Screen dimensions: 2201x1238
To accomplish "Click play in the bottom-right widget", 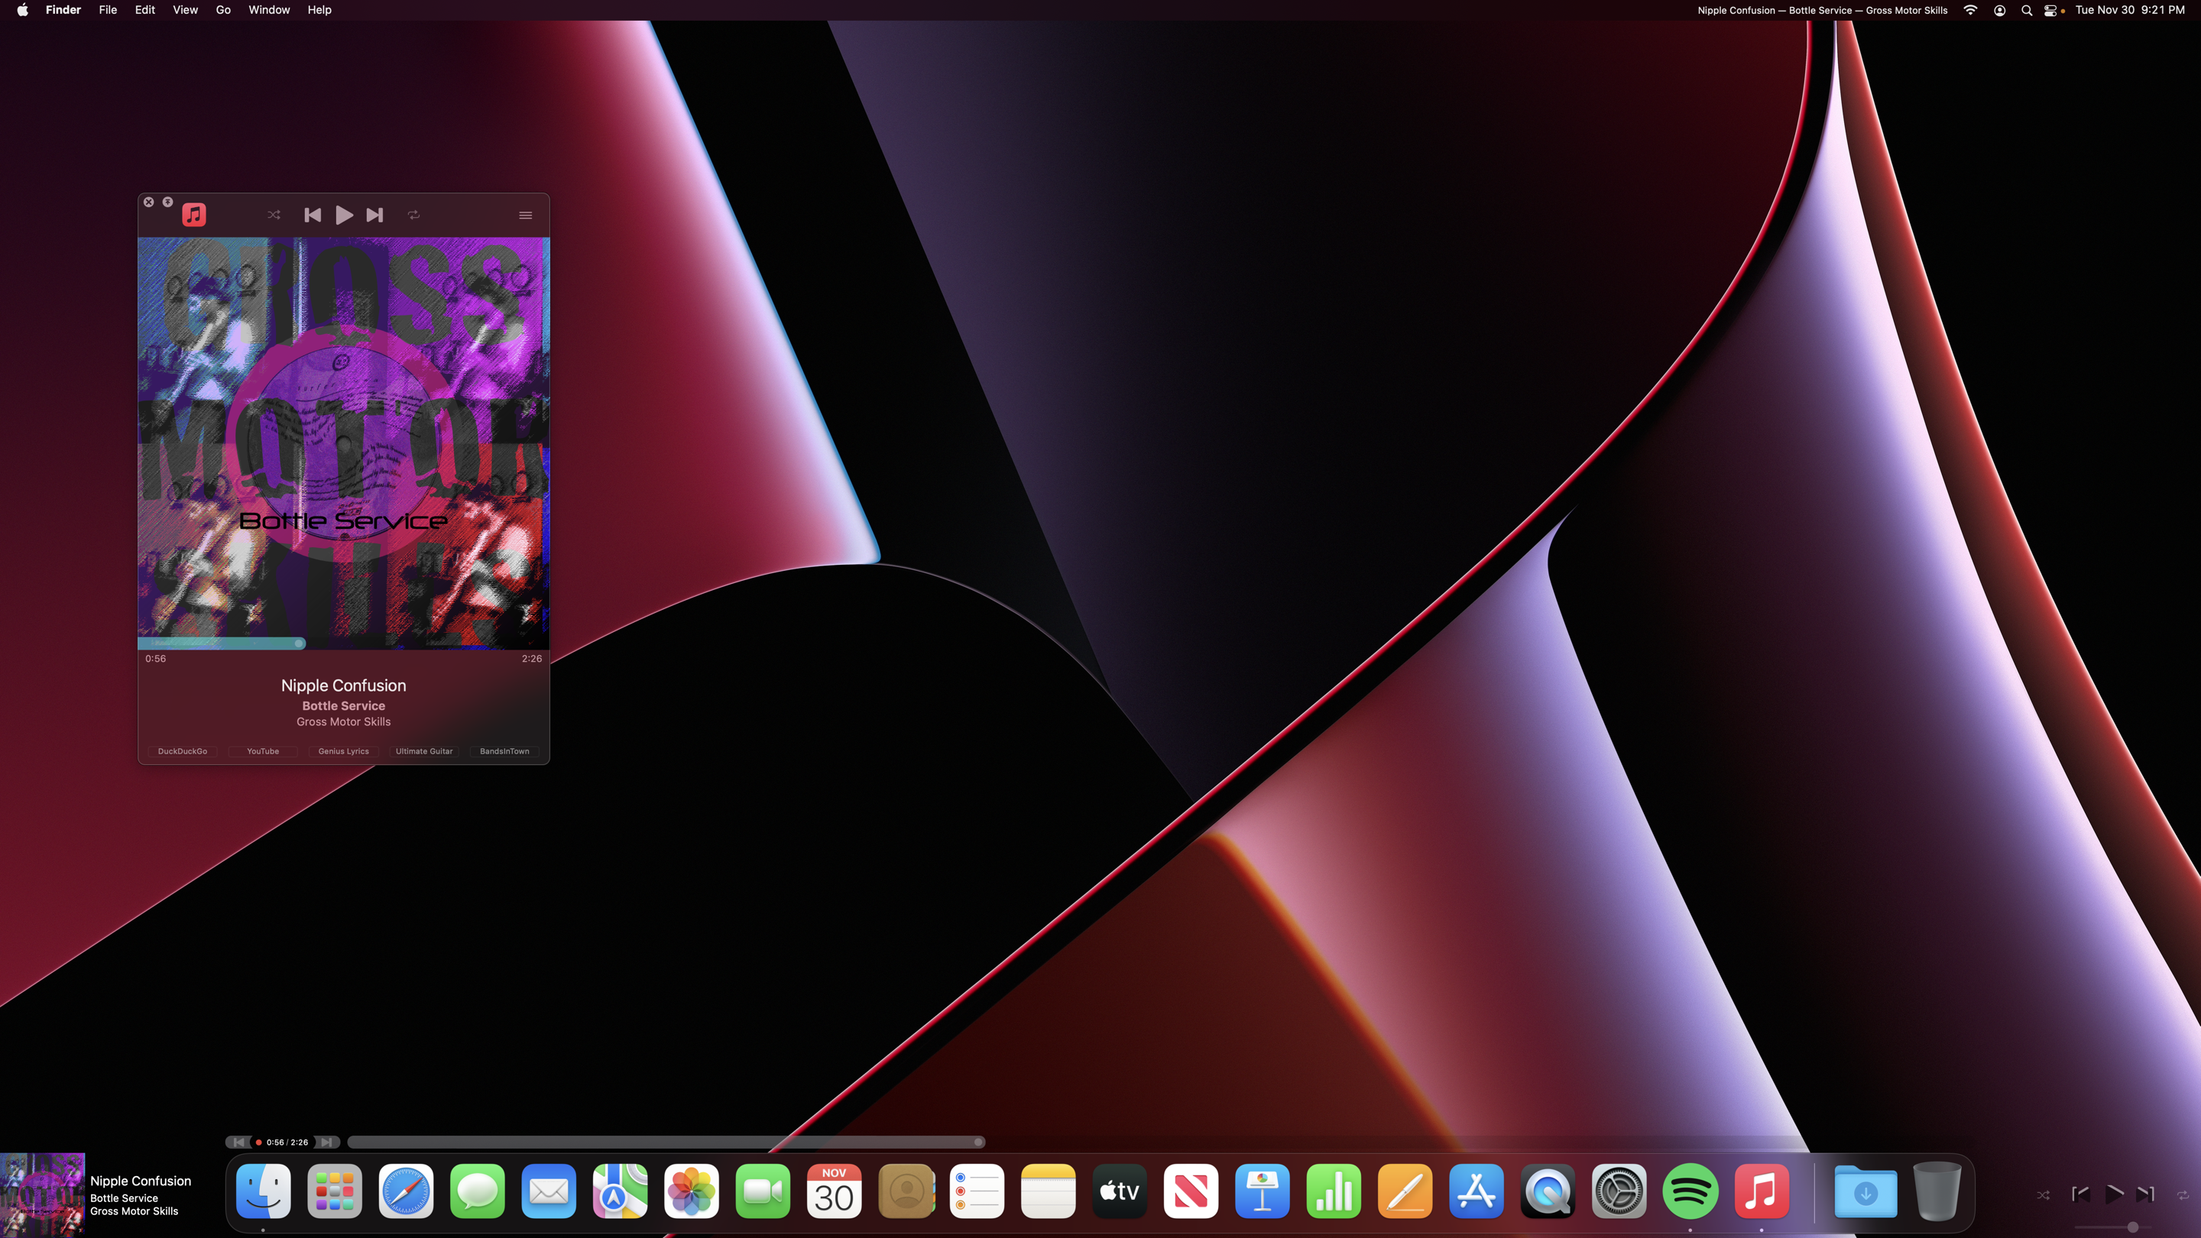I will [2114, 1194].
